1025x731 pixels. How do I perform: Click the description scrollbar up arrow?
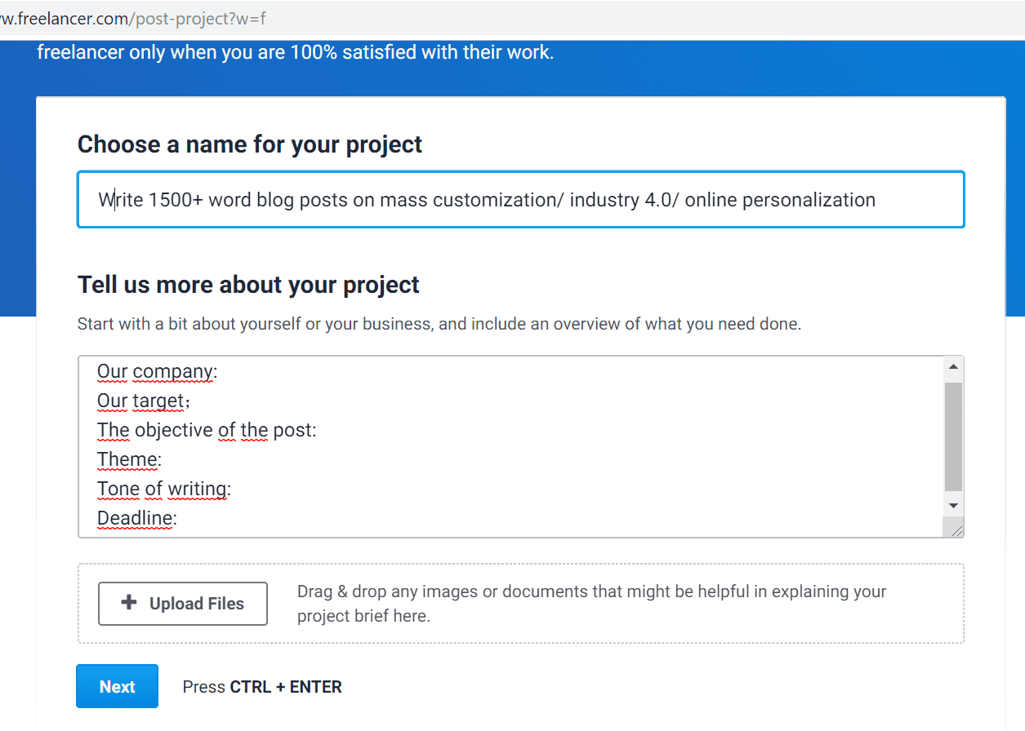[954, 366]
